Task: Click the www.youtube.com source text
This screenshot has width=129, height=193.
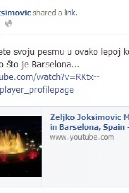Action: click(x=82, y=137)
